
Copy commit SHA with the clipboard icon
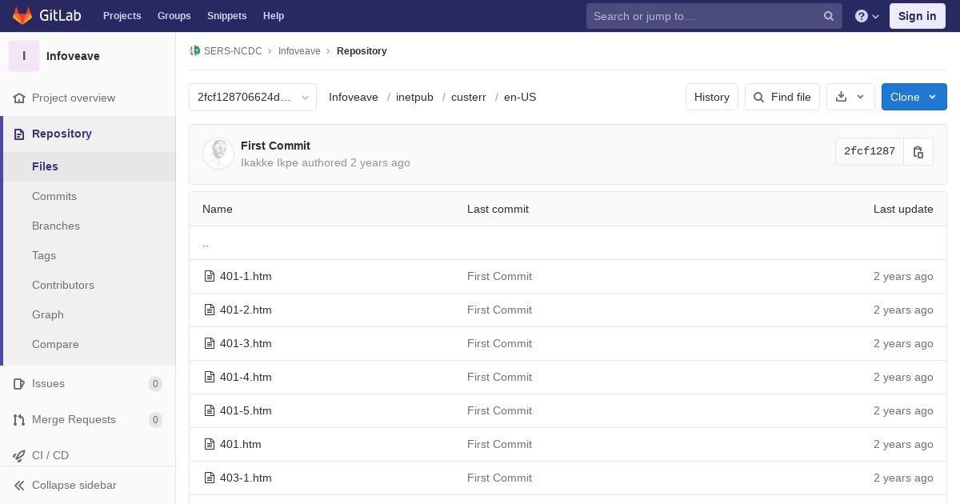pyautogui.click(x=918, y=152)
